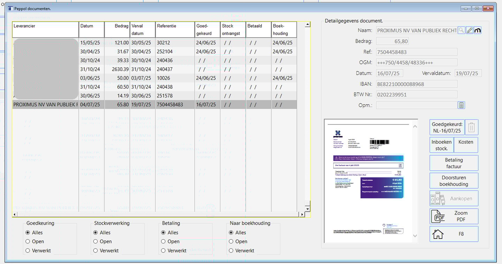Click the Stock ontvangst column header
502x264 pixels.
click(x=233, y=30)
